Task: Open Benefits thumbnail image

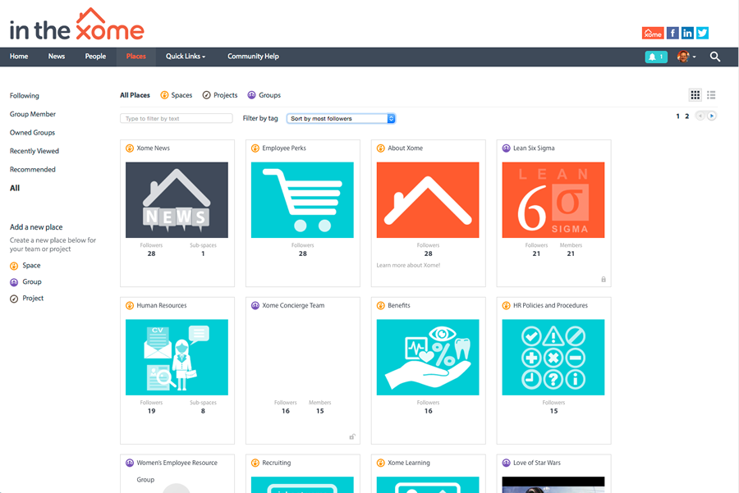Action: pos(428,358)
